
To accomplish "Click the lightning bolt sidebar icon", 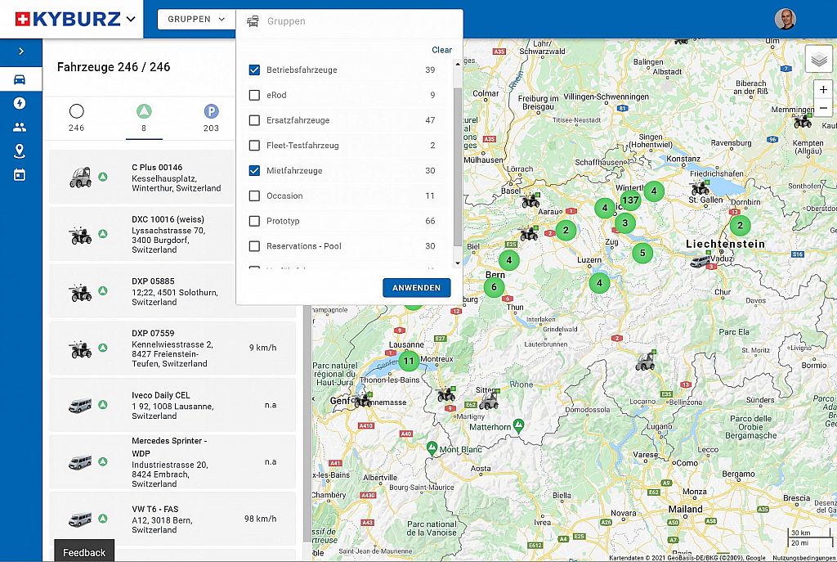I will pyautogui.click(x=20, y=103).
